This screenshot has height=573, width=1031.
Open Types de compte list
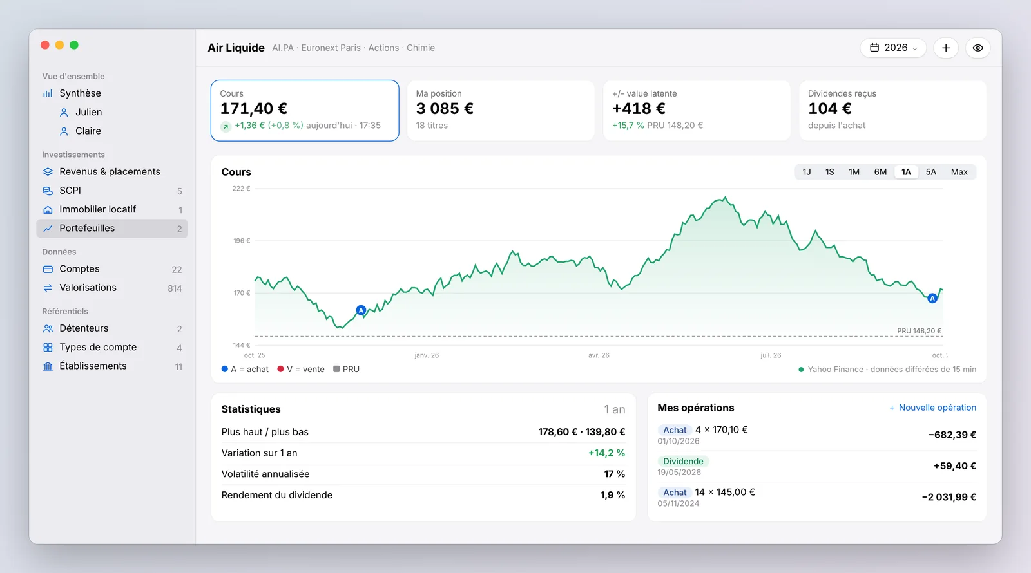112,347
